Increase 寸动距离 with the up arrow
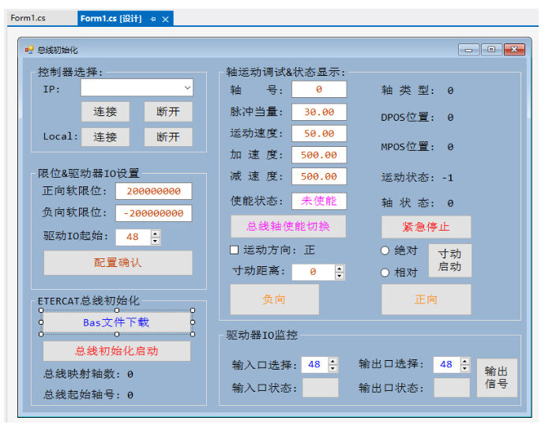This screenshot has width=545, height=432. pos(340,269)
